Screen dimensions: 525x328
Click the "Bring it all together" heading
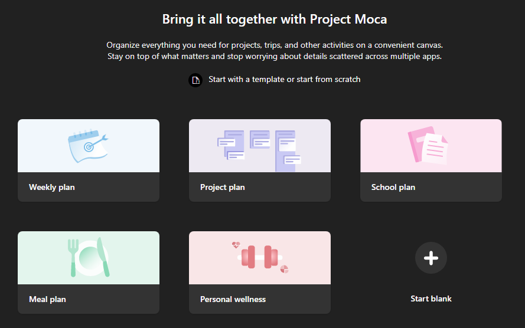coord(275,19)
